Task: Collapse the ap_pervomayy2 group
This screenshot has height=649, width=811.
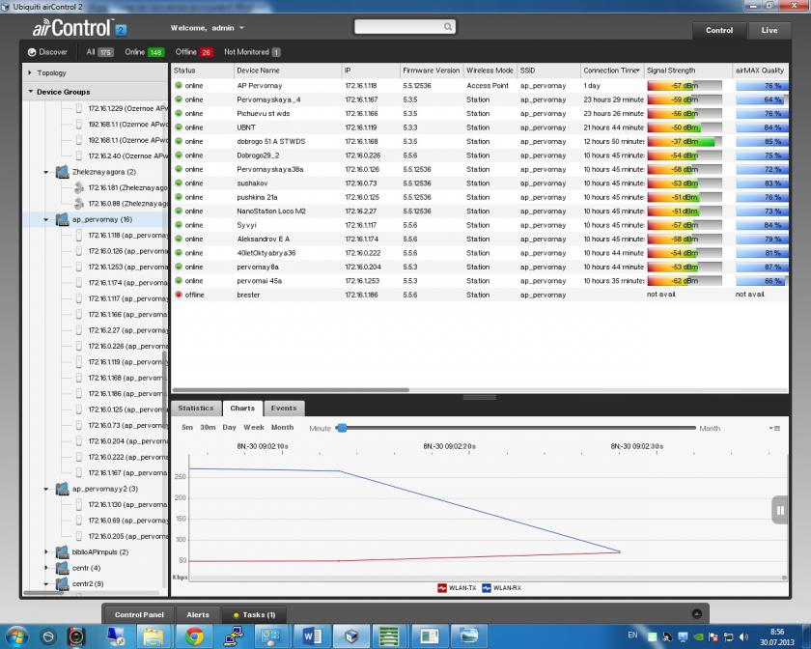Action: click(45, 489)
